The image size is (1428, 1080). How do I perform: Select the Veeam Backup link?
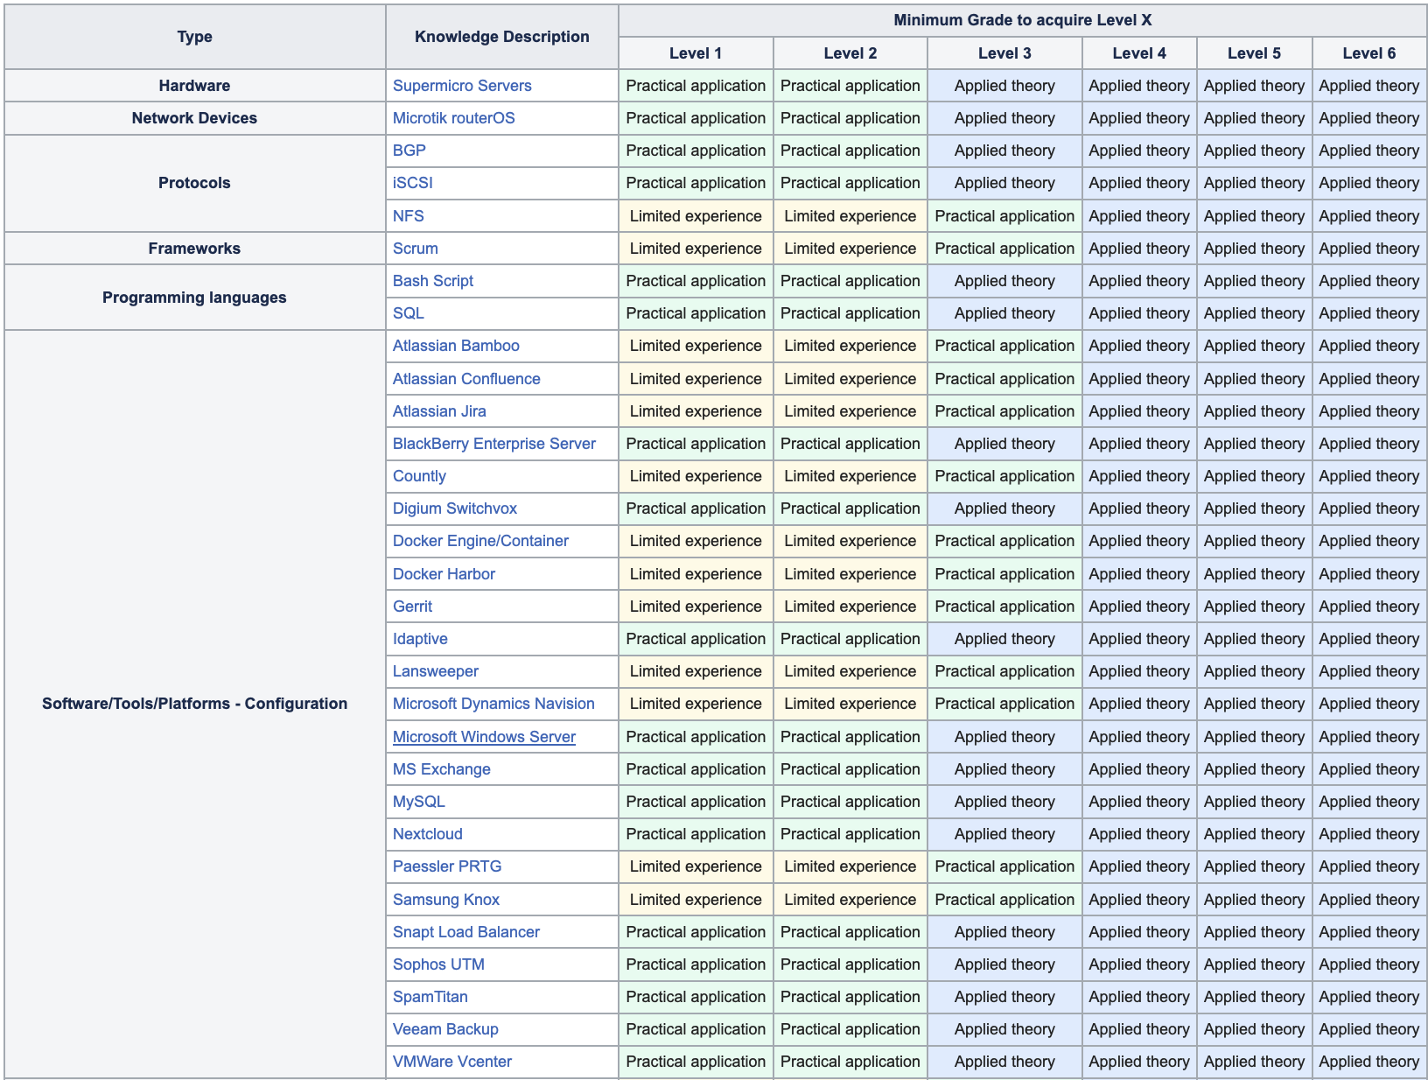[x=444, y=1029]
